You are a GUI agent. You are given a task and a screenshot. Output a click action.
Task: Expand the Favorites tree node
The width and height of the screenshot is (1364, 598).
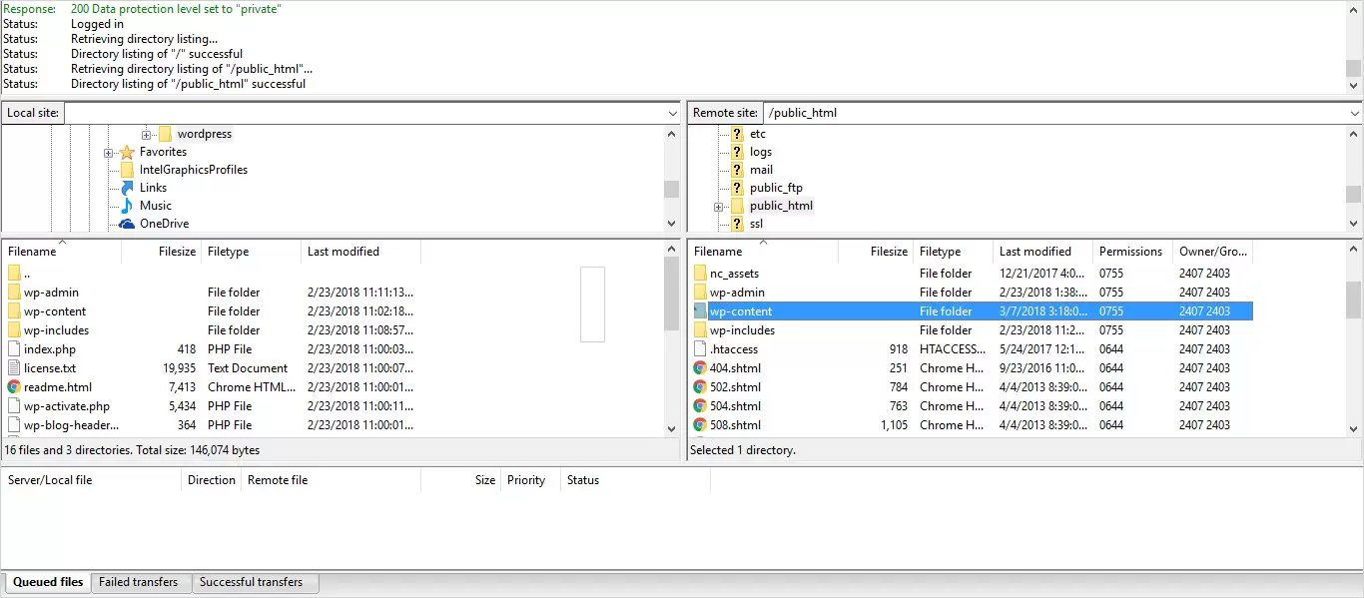[109, 153]
